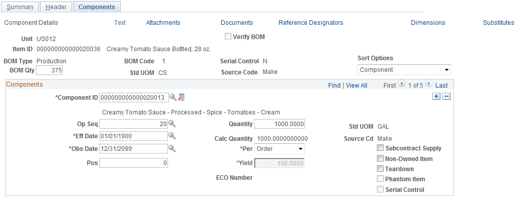This screenshot has width=517, height=198.
Task: Open Component ID lookup magnifier
Action: (173, 97)
